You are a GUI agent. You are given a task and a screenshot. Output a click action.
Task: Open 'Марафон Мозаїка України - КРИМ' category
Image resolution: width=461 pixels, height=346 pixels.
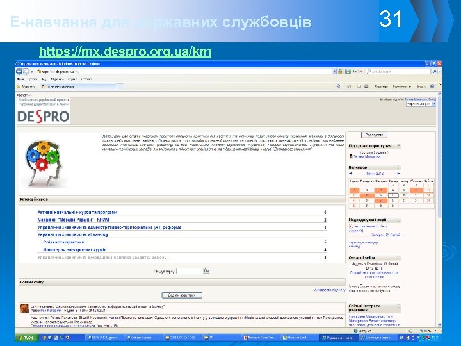click(x=73, y=220)
